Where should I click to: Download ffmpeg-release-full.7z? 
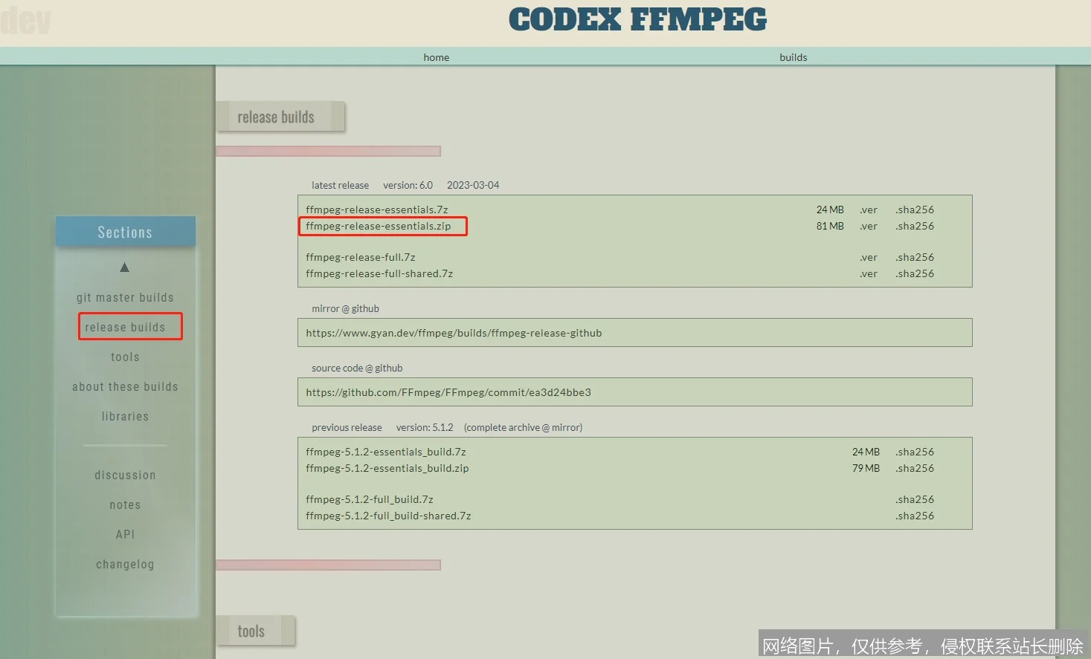point(361,257)
